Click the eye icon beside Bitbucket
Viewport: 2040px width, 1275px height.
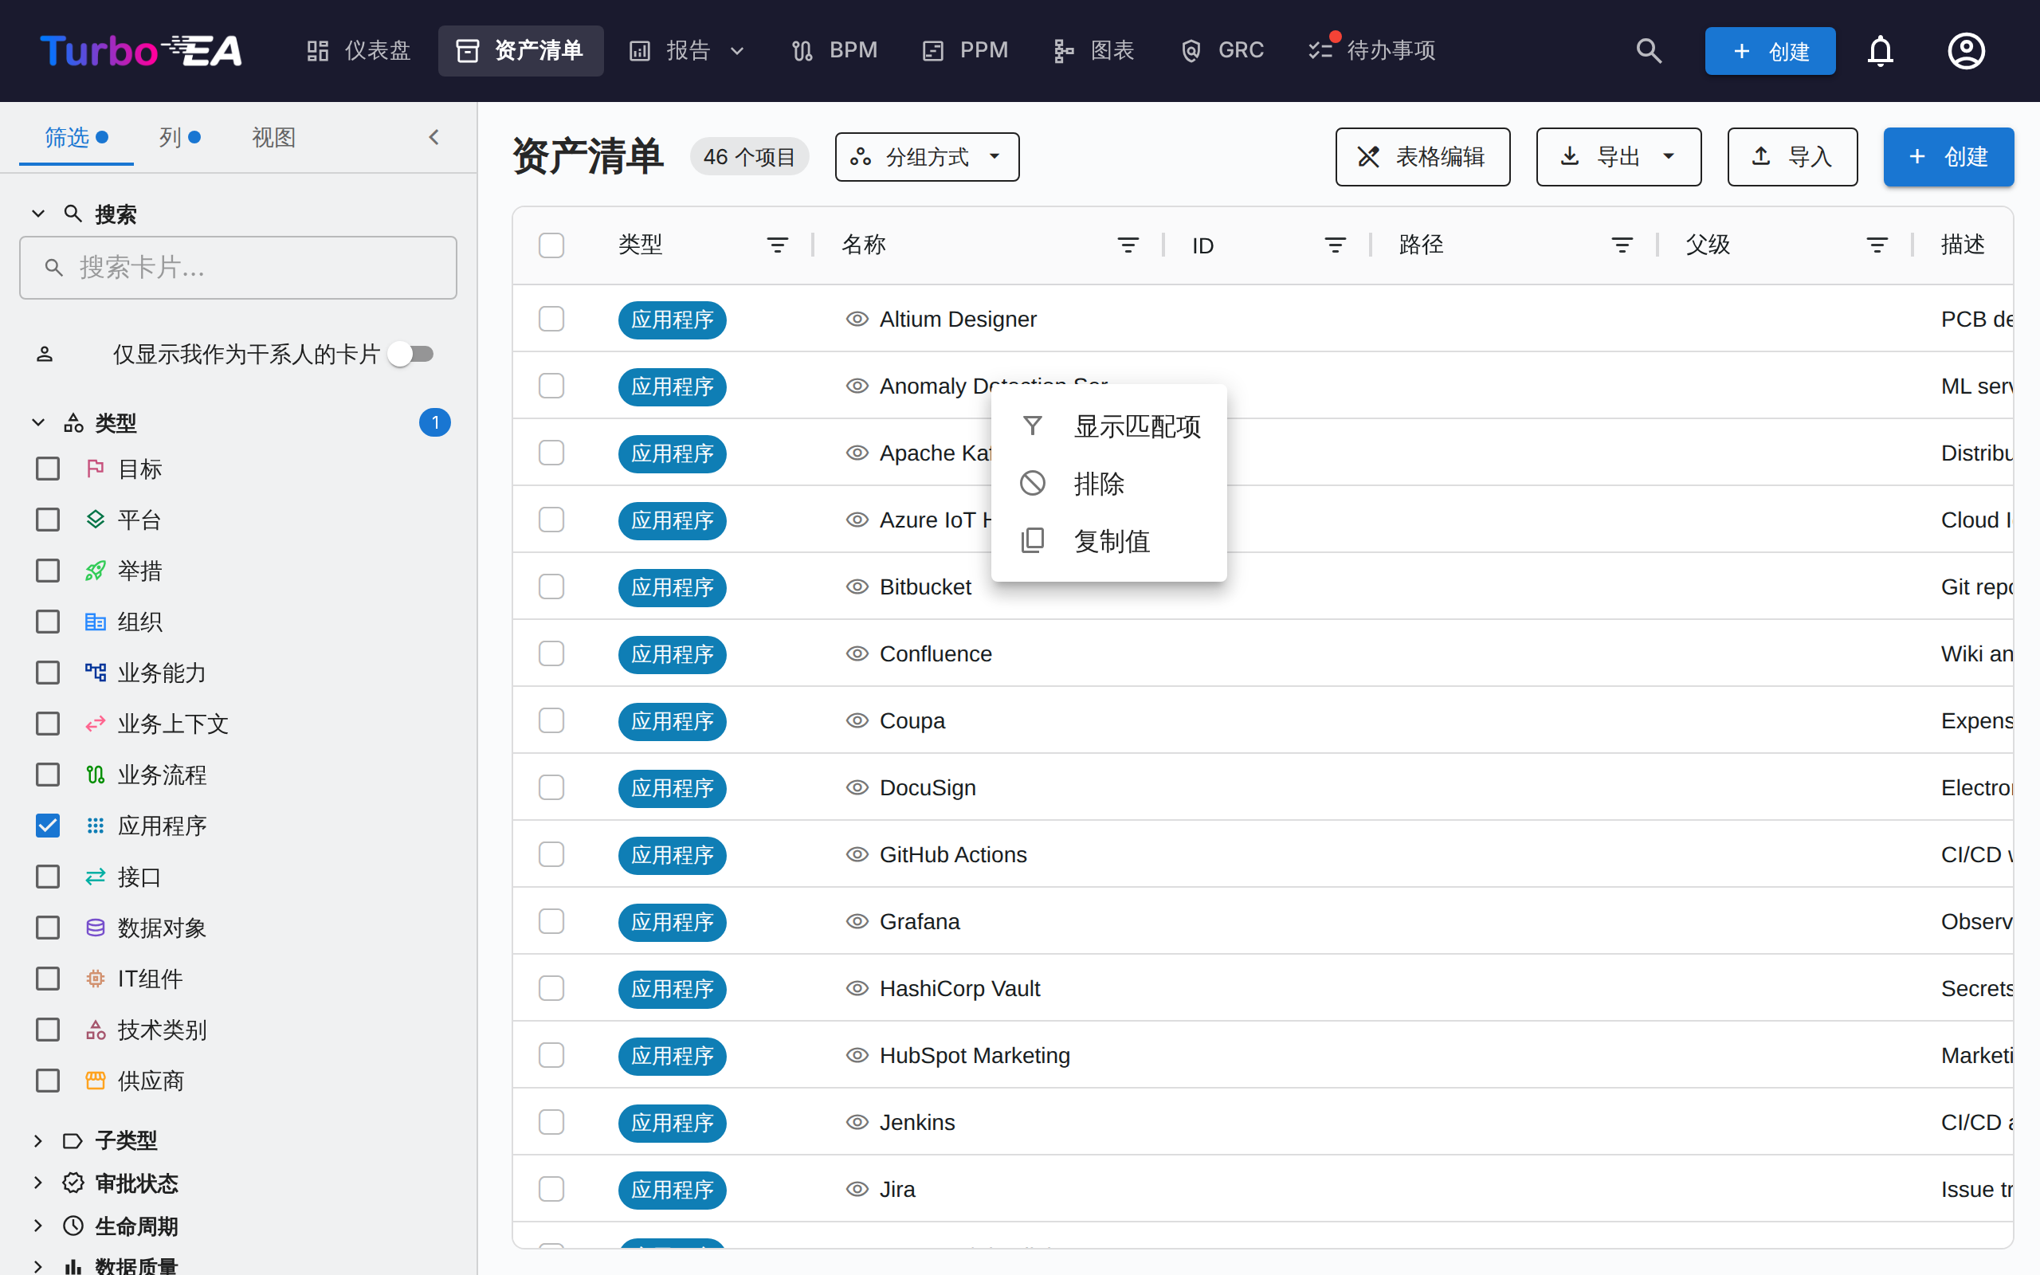point(857,587)
